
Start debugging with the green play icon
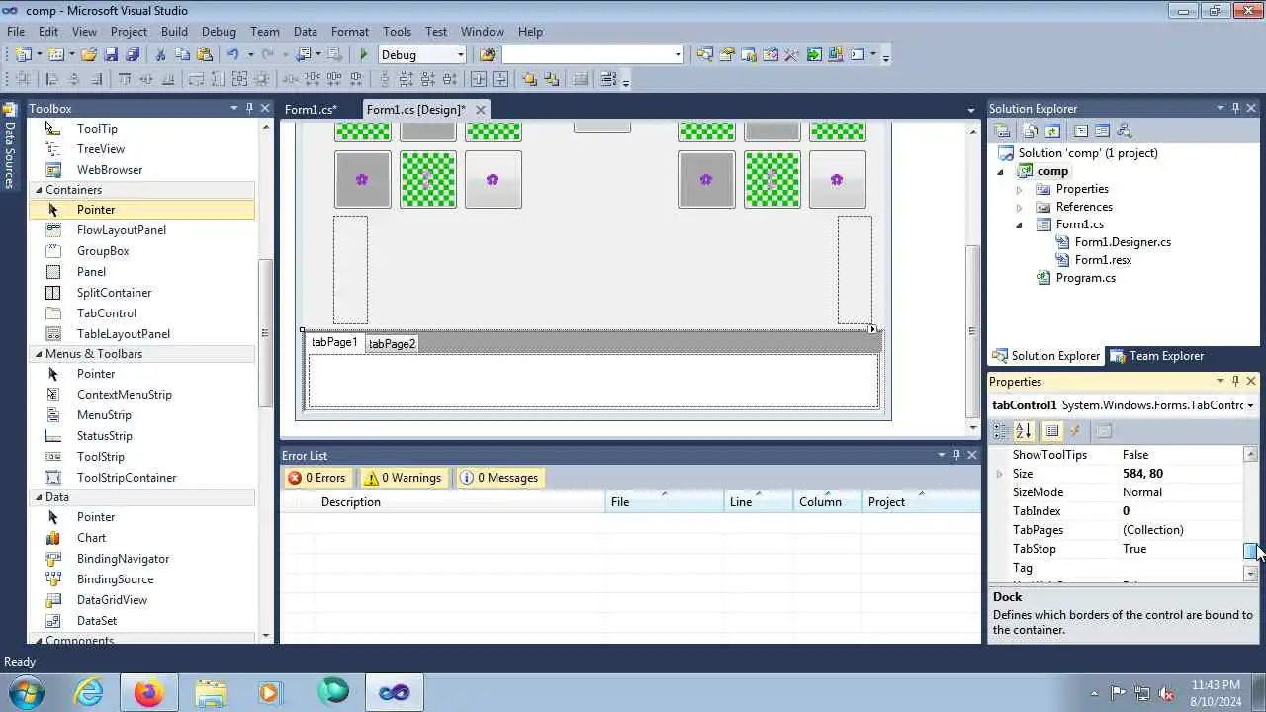click(364, 54)
